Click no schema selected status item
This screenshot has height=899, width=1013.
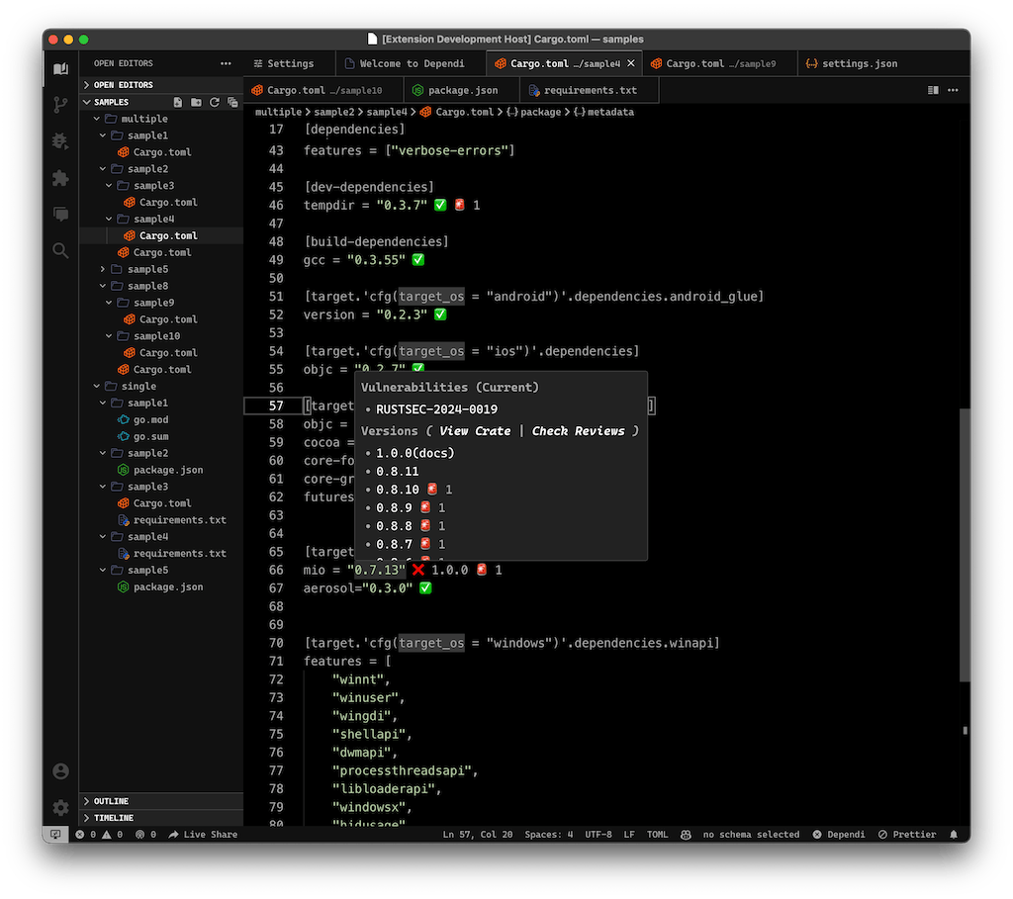coord(751,835)
